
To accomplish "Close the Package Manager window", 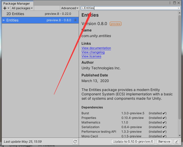I will pos(179,3).
